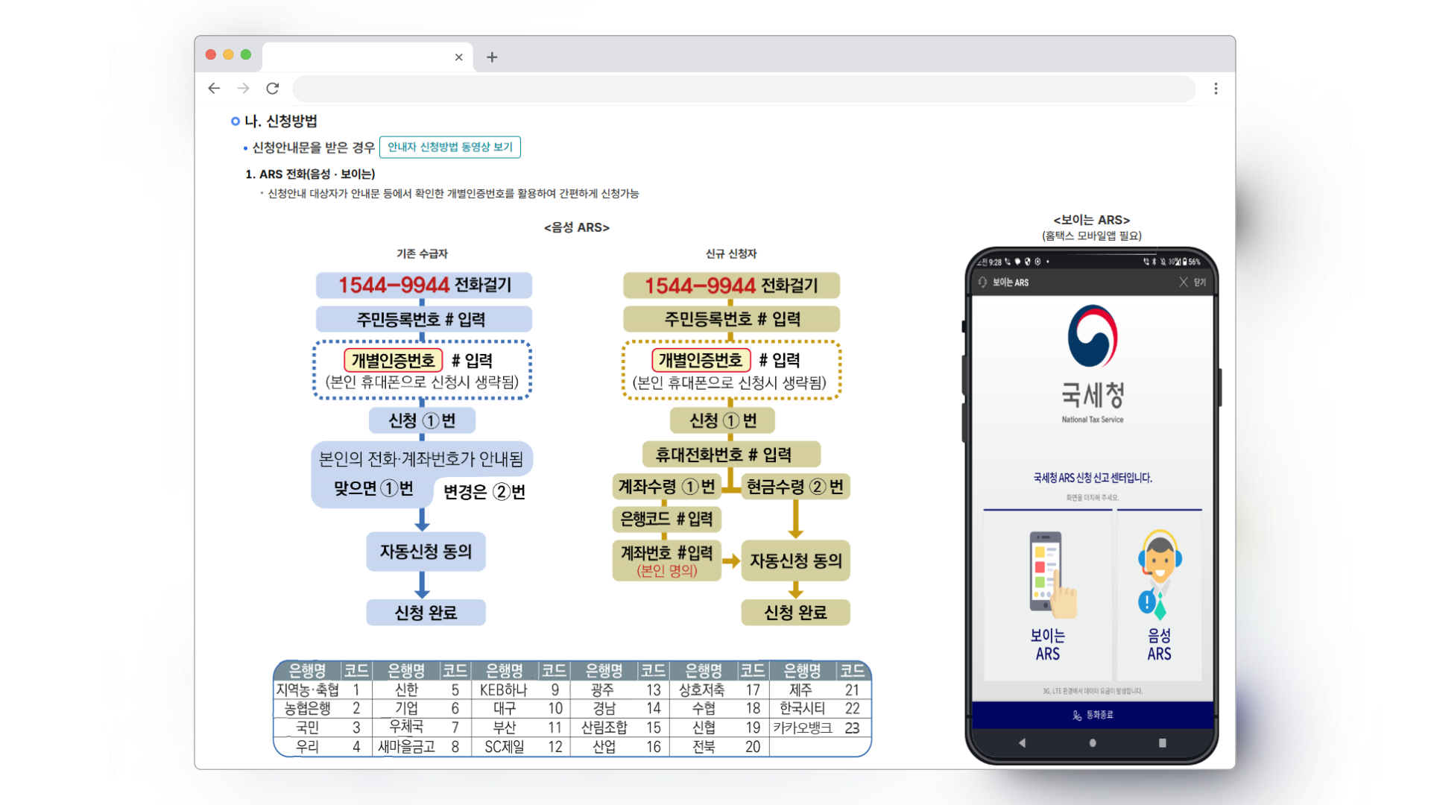Reload the page with refresh icon
Image resolution: width=1431 pixels, height=805 pixels.
[273, 89]
